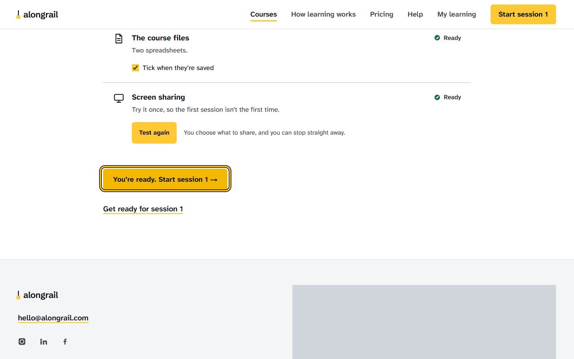The width and height of the screenshot is (574, 359).
Task: Open the 'Get ready for session 1' link
Action: pyautogui.click(x=143, y=209)
